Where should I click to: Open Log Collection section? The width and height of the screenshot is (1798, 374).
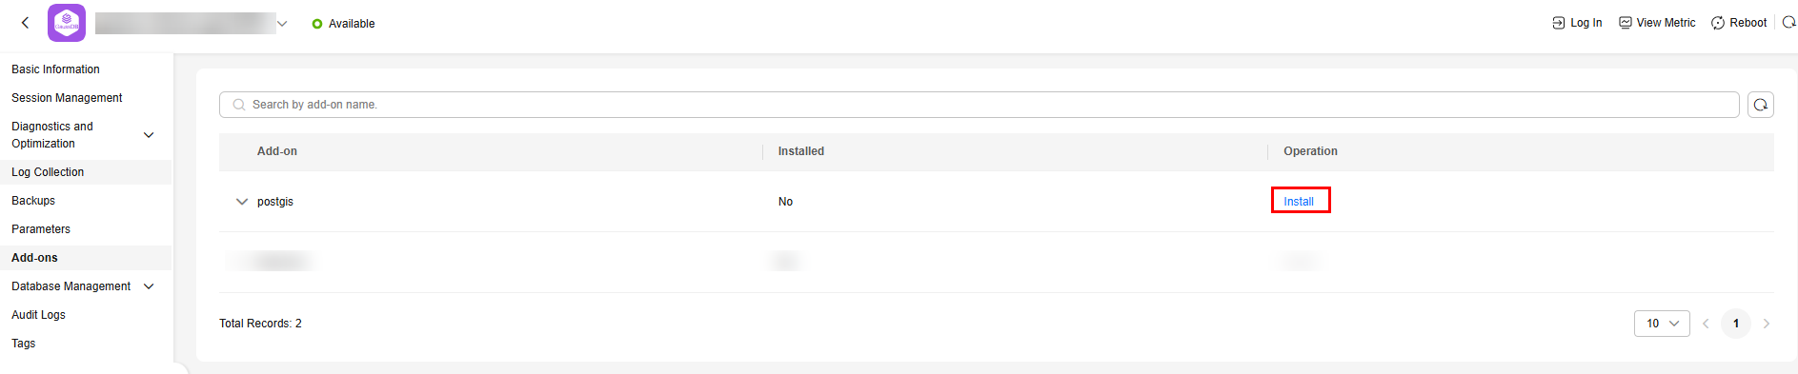click(x=48, y=172)
